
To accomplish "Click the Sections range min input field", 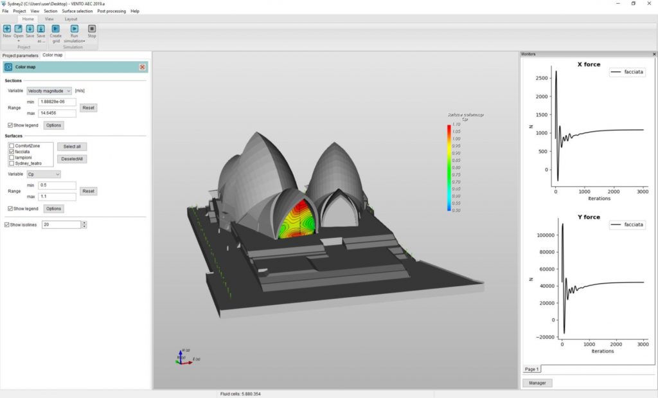I will (57, 102).
